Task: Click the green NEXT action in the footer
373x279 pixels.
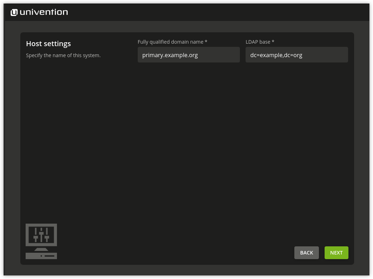Action: (x=336, y=252)
